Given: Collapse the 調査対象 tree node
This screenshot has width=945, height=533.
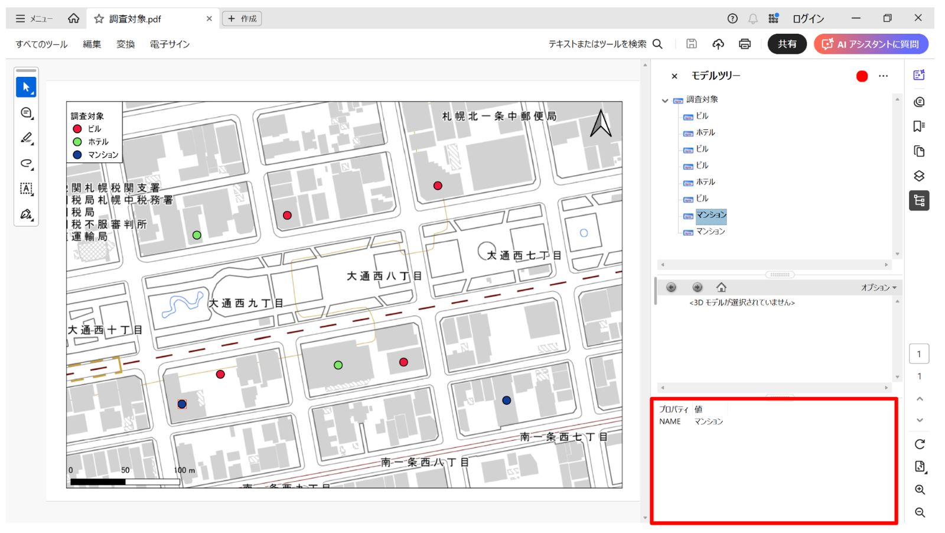Looking at the screenshot, I should (x=664, y=100).
